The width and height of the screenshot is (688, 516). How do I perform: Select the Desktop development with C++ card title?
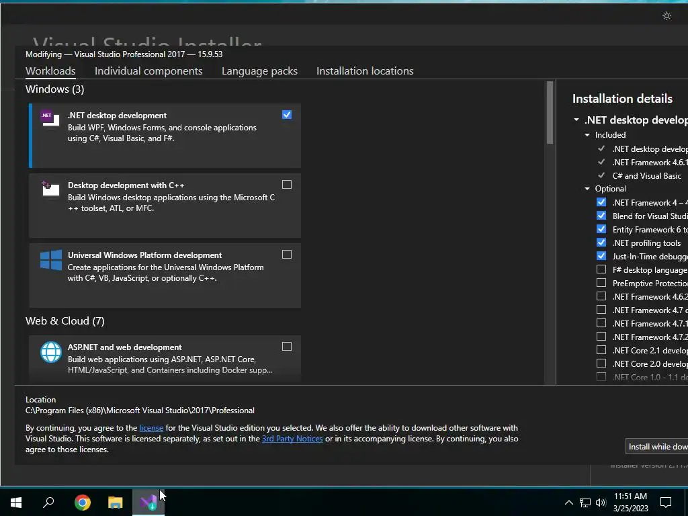(x=126, y=185)
